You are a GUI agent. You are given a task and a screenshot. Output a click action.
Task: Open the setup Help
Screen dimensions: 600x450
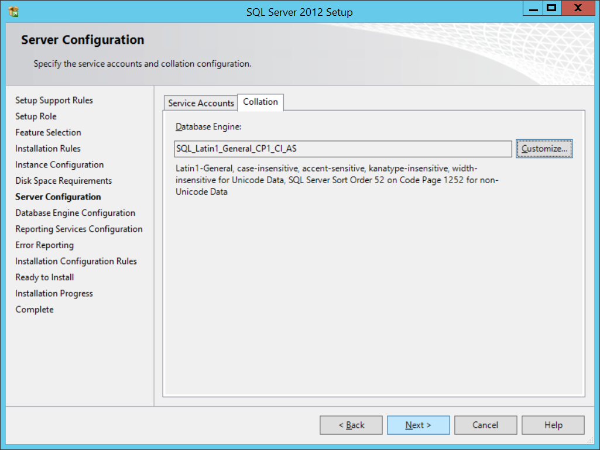click(553, 425)
